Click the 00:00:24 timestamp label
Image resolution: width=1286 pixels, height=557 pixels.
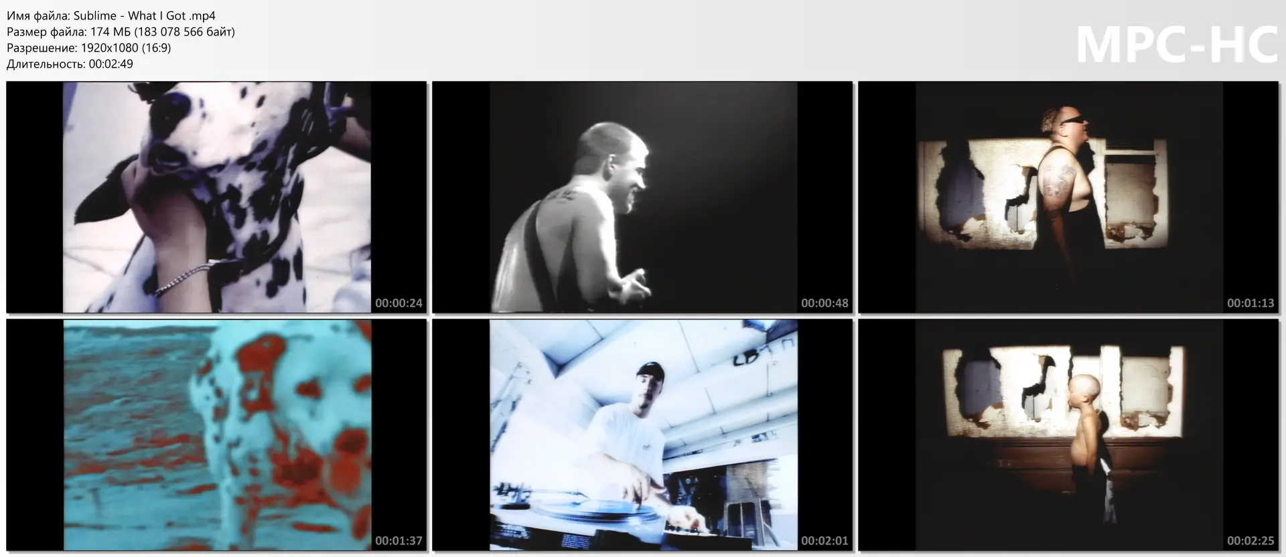click(x=399, y=303)
